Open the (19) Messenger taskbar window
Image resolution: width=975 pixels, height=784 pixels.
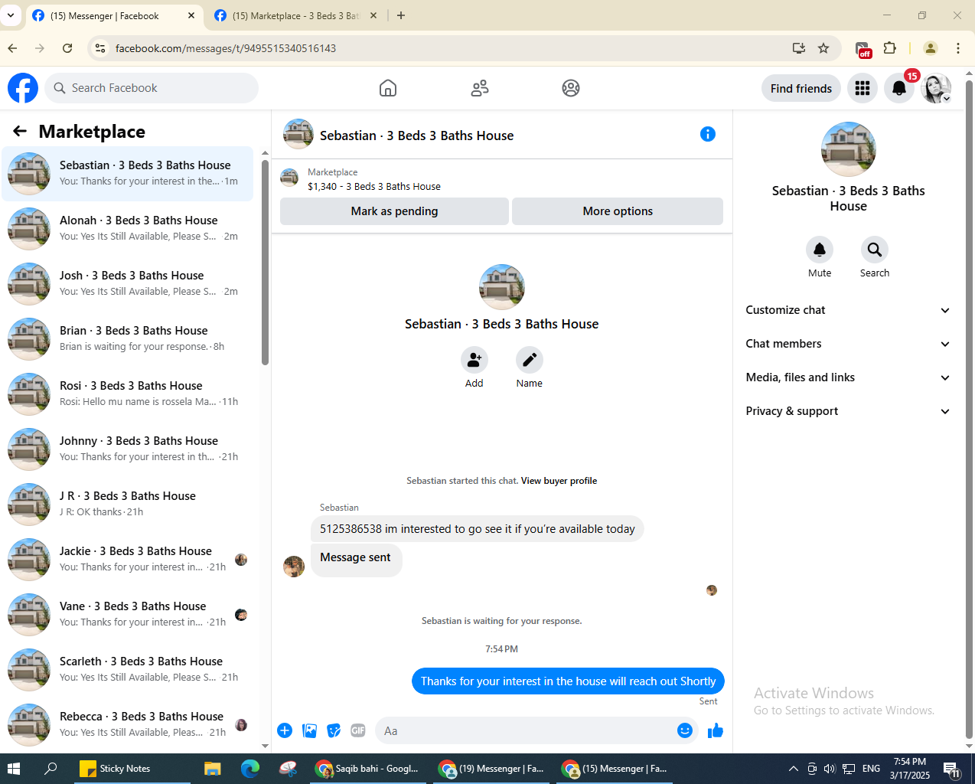click(x=491, y=769)
